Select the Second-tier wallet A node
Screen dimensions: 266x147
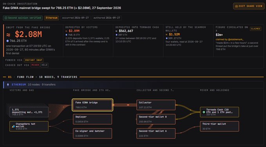(x=156, y=133)
